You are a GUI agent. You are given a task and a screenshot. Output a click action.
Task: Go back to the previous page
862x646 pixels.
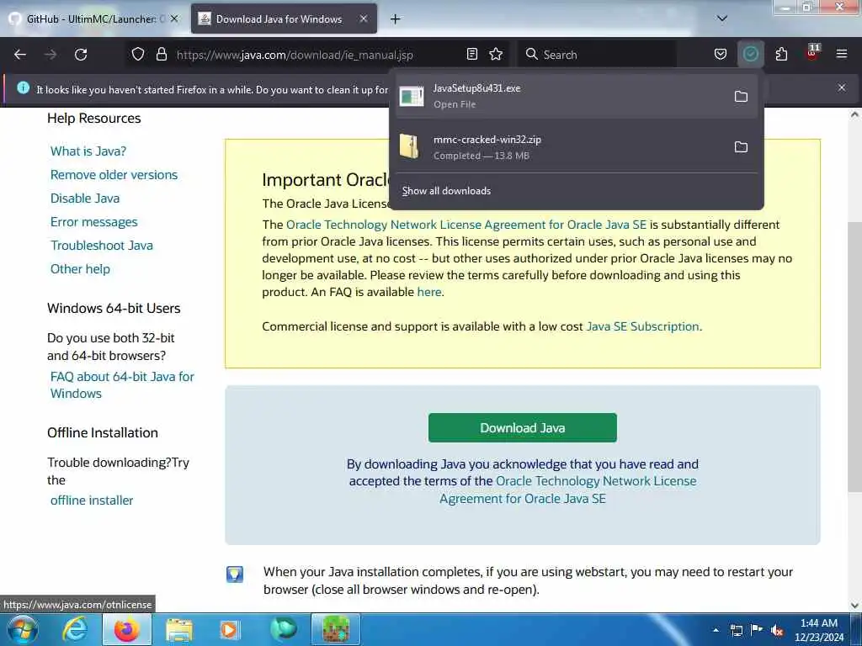coord(20,55)
